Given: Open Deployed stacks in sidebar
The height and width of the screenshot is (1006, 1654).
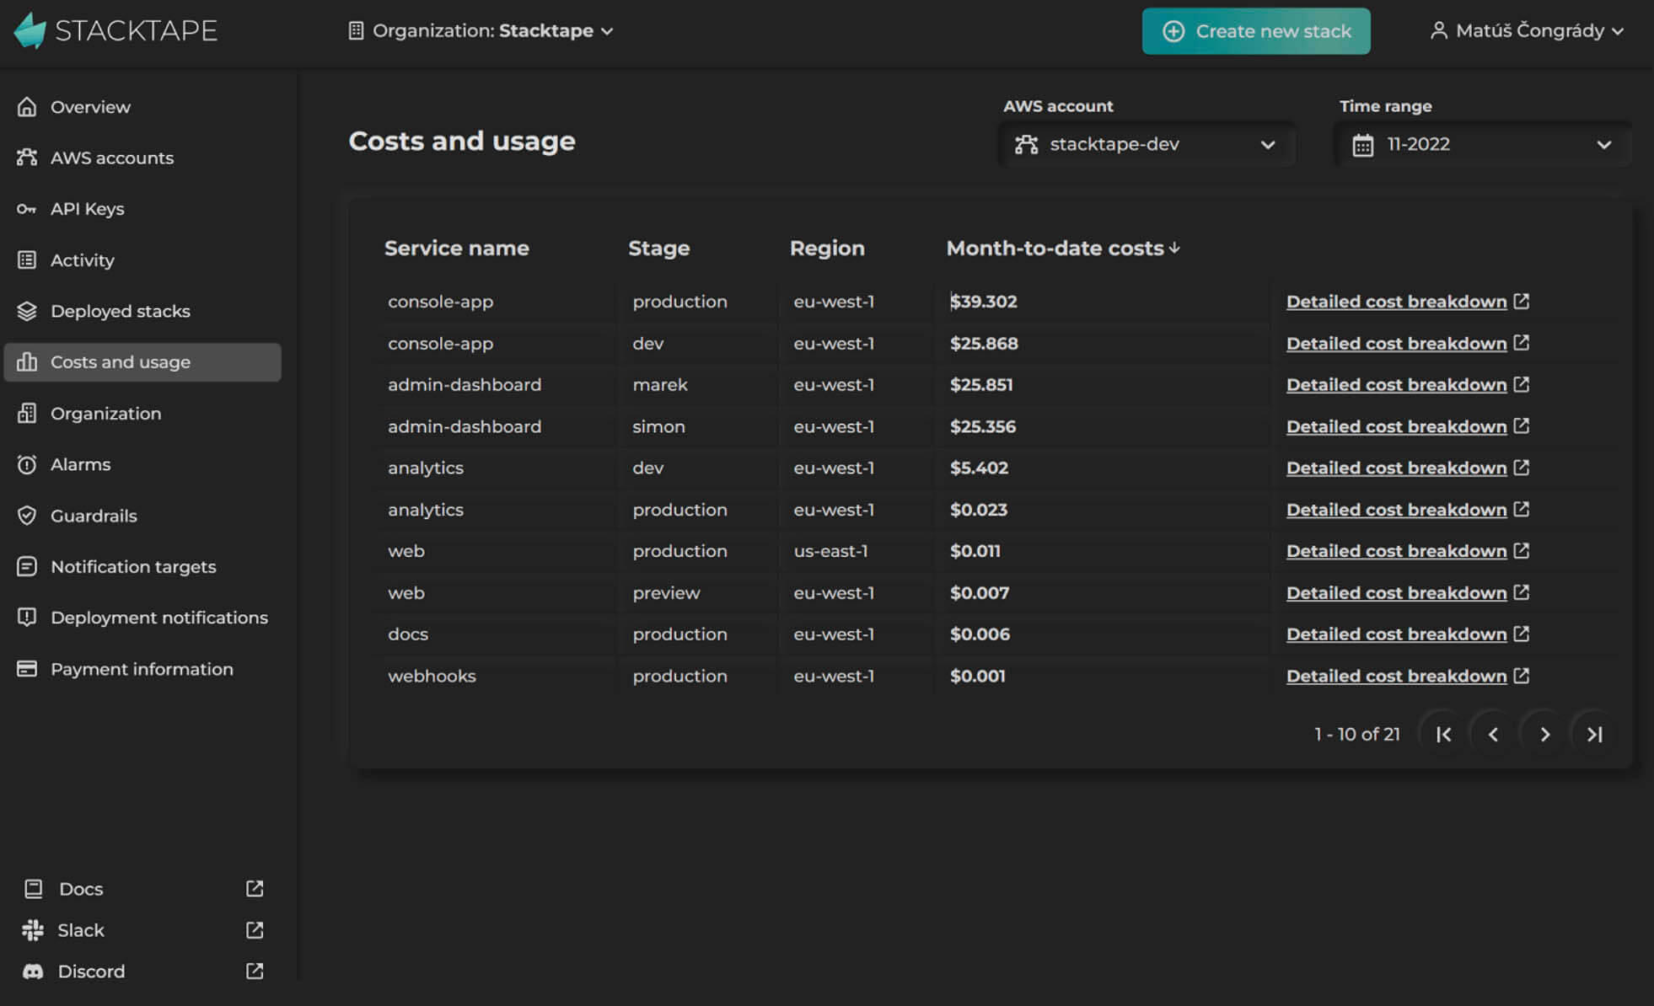Looking at the screenshot, I should 120,311.
